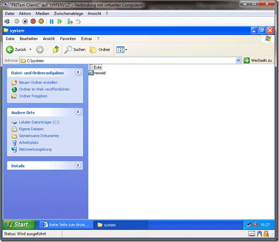
Task: Expand the Zurück history dropdown arrow
Action: click(x=31, y=50)
